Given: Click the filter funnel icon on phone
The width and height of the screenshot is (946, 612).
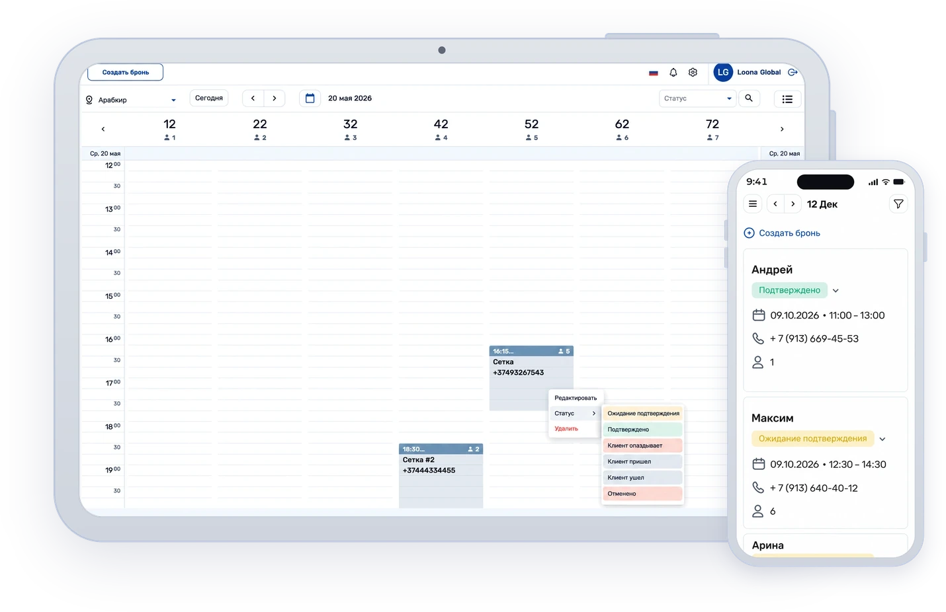Looking at the screenshot, I should pos(898,204).
